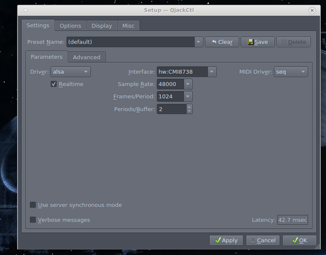Click the Periods/Buffer value field
The height and width of the screenshot is (255, 326).
172,109
